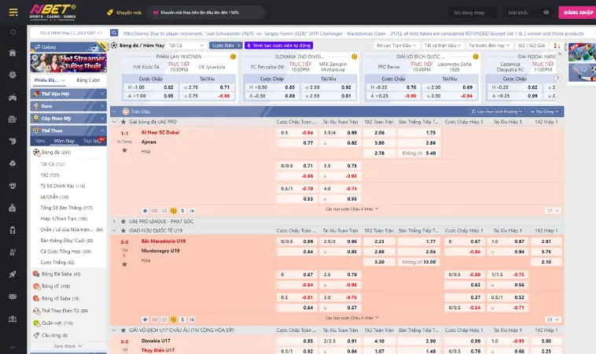This screenshot has height=354, width=596.
Task: Favorite the Al Nasr SC Dubai match star
Action: [124, 149]
